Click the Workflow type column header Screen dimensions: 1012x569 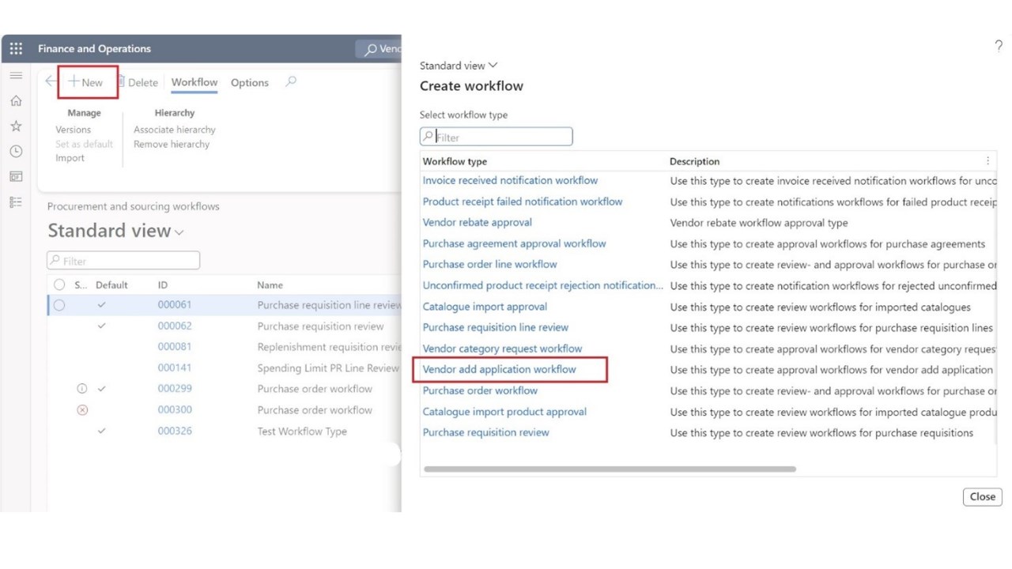click(x=455, y=161)
